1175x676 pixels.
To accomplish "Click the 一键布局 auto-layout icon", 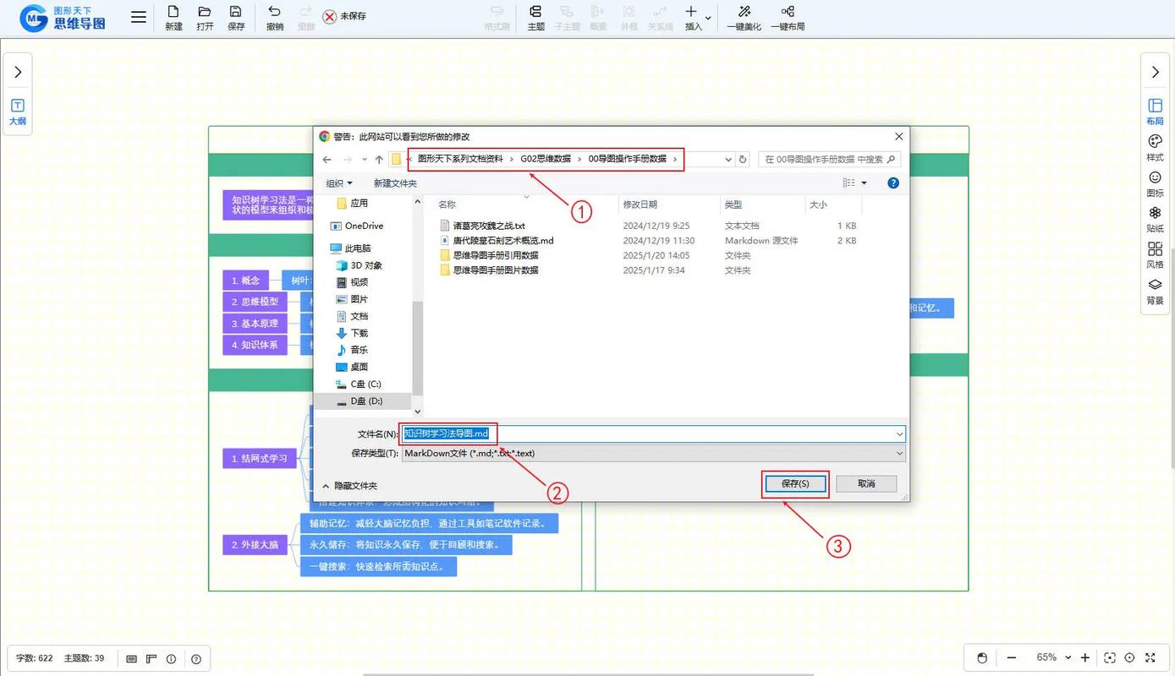I will (x=788, y=17).
